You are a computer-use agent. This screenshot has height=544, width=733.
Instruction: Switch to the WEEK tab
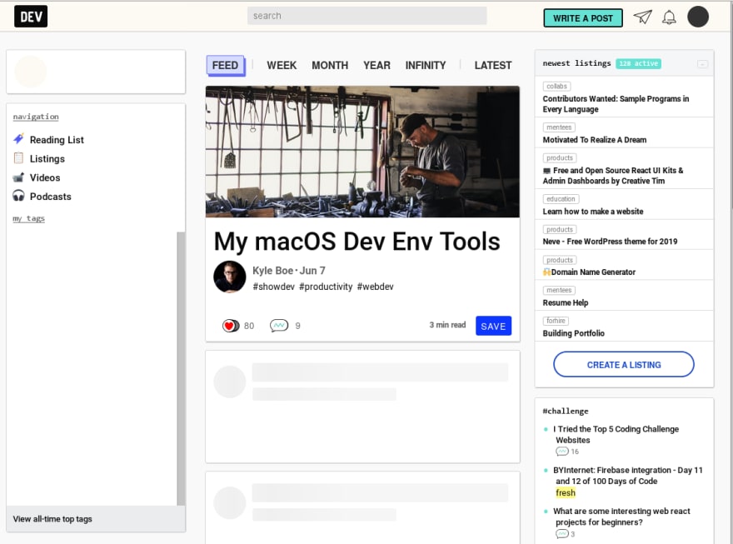coord(282,66)
